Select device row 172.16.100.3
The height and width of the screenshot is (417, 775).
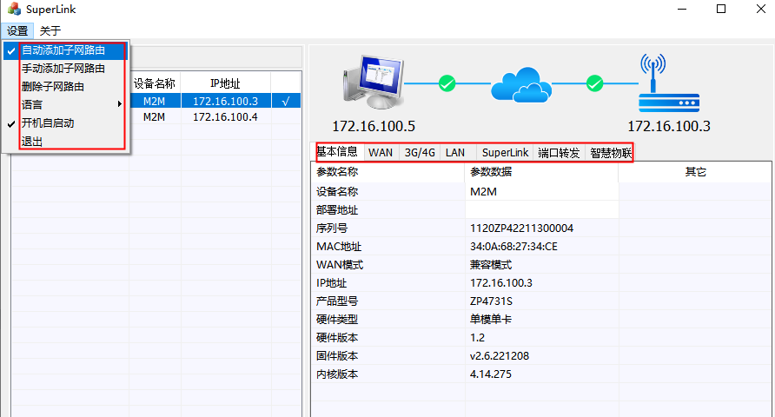tap(215, 102)
